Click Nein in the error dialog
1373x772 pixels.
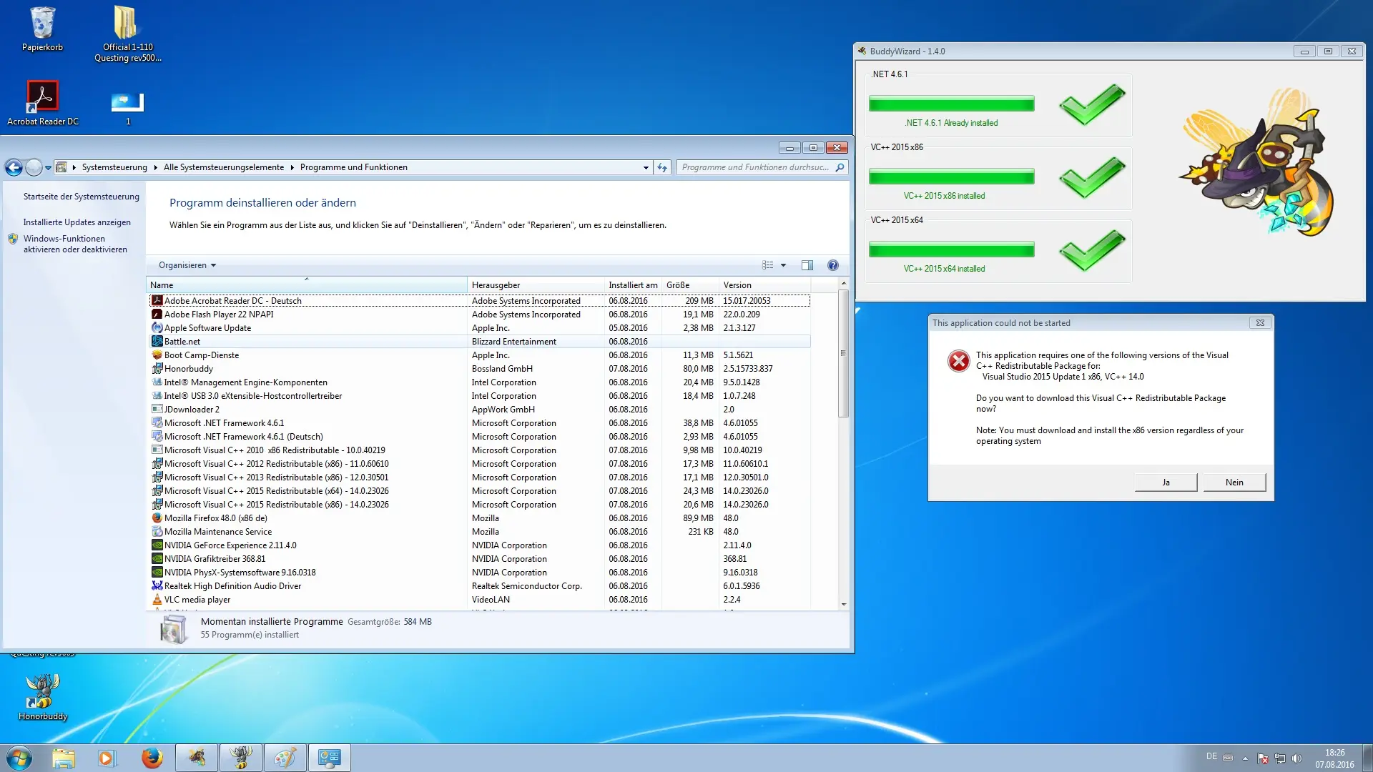pyautogui.click(x=1234, y=482)
